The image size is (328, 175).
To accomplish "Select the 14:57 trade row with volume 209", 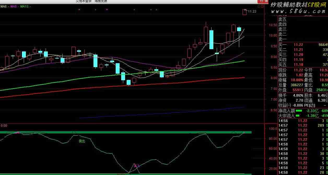I will pos(303,125).
